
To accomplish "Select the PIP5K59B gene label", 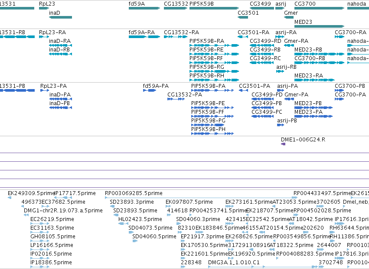I will click(202, 4).
